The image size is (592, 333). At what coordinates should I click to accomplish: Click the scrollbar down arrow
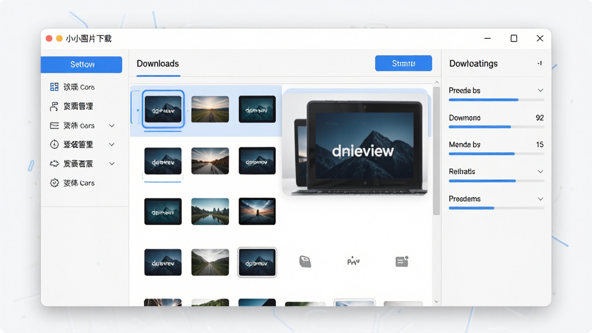pyautogui.click(x=436, y=302)
